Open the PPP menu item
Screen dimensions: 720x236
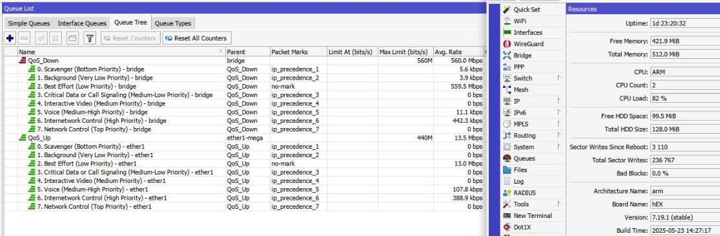click(x=519, y=67)
